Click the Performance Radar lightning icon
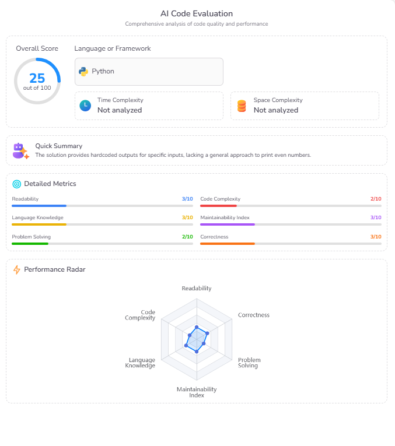Screen dimensions: 395x446 click(x=16, y=269)
